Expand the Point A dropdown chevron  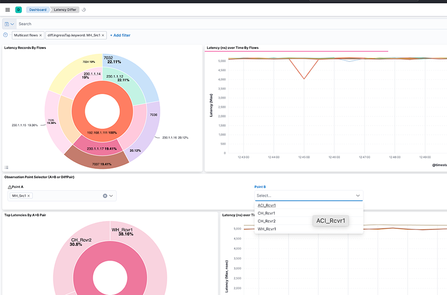[111, 196]
